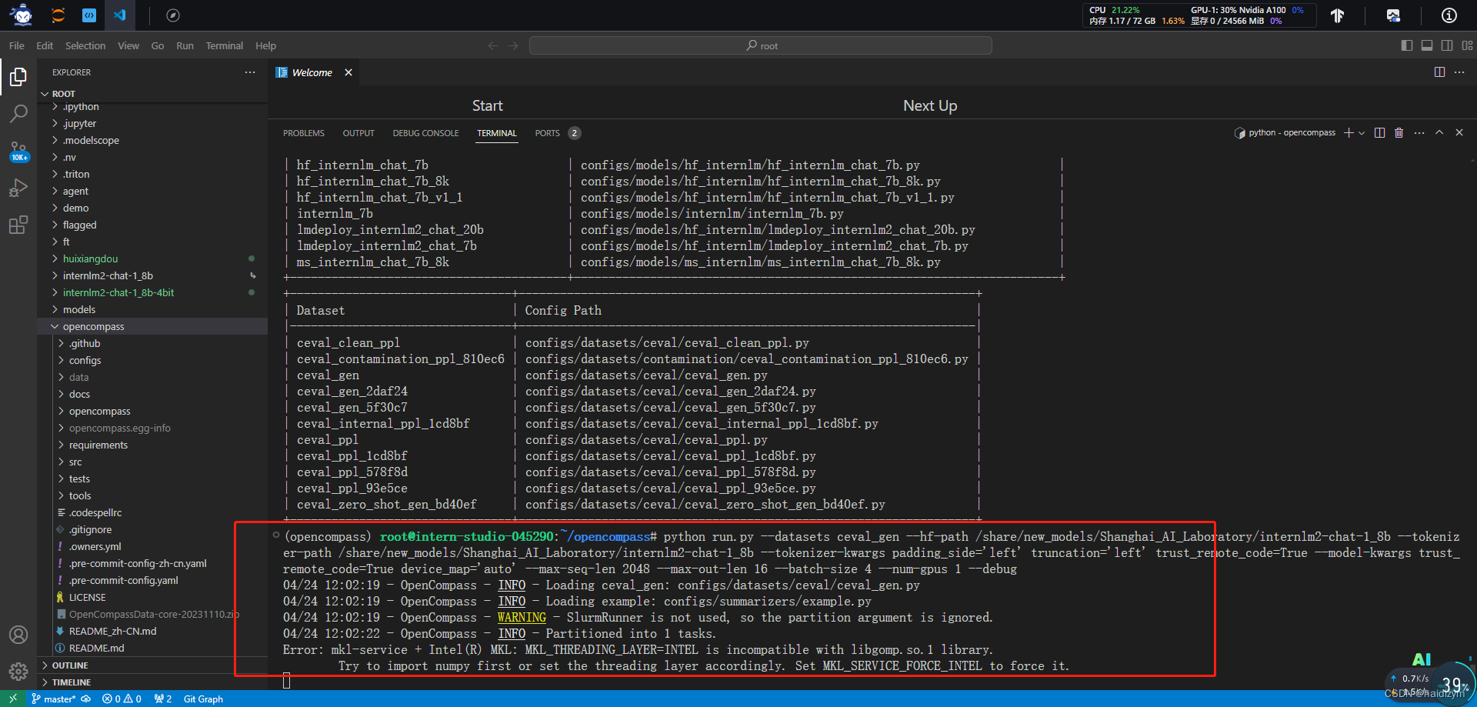Open Explorer's more actions menu
Image resolution: width=1477 pixels, height=707 pixels.
250,72
